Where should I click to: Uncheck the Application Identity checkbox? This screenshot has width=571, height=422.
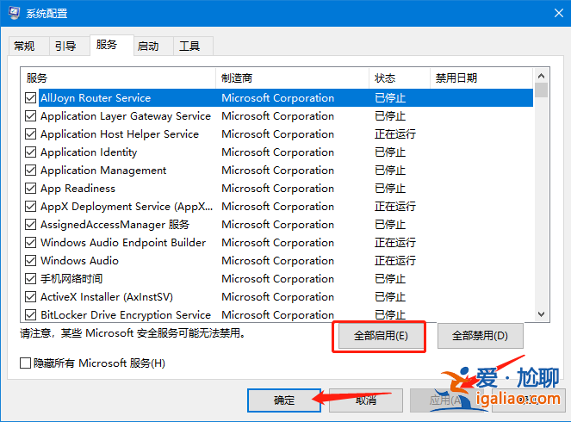pyautogui.click(x=31, y=152)
